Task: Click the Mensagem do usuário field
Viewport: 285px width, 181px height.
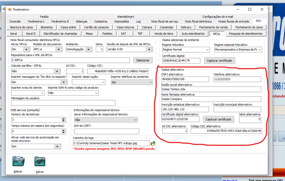Action: (63, 103)
